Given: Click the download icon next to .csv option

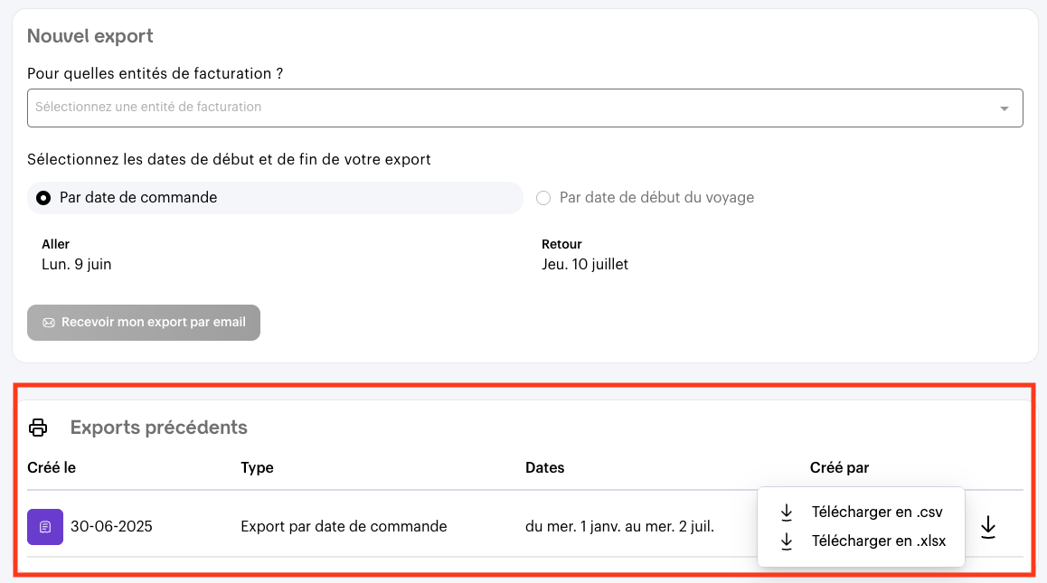Looking at the screenshot, I should coord(787,512).
